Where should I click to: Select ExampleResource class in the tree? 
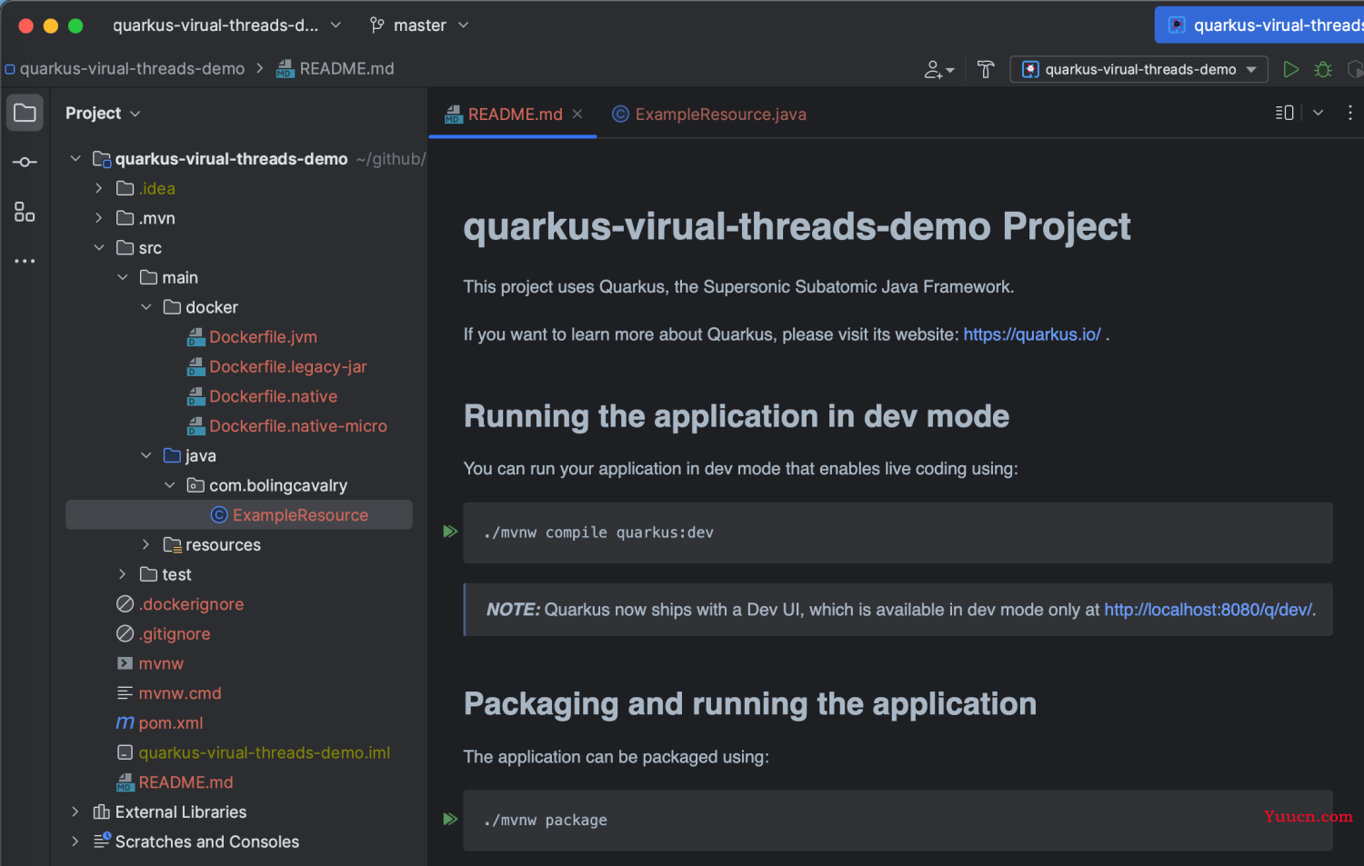(239, 515)
